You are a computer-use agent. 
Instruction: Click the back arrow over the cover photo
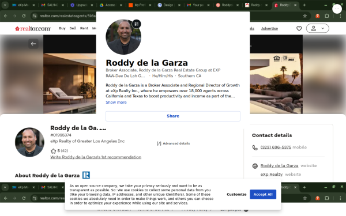[33, 44]
